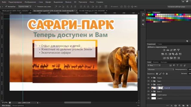The height and width of the screenshot is (107, 191).
Task: Create a new group folder icon
Action: click(184, 106)
